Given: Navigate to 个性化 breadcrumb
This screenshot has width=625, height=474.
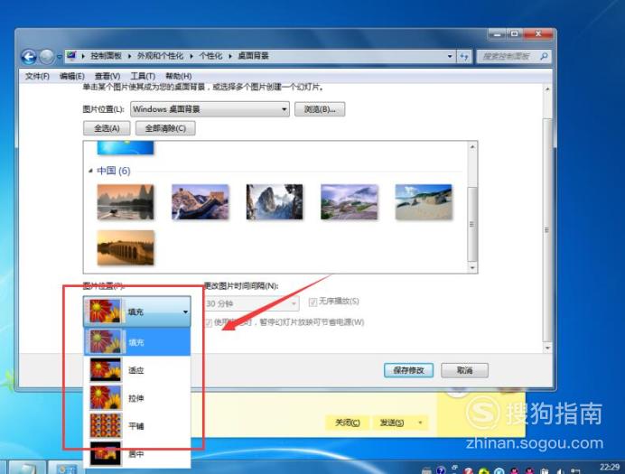Looking at the screenshot, I should click(x=210, y=56).
